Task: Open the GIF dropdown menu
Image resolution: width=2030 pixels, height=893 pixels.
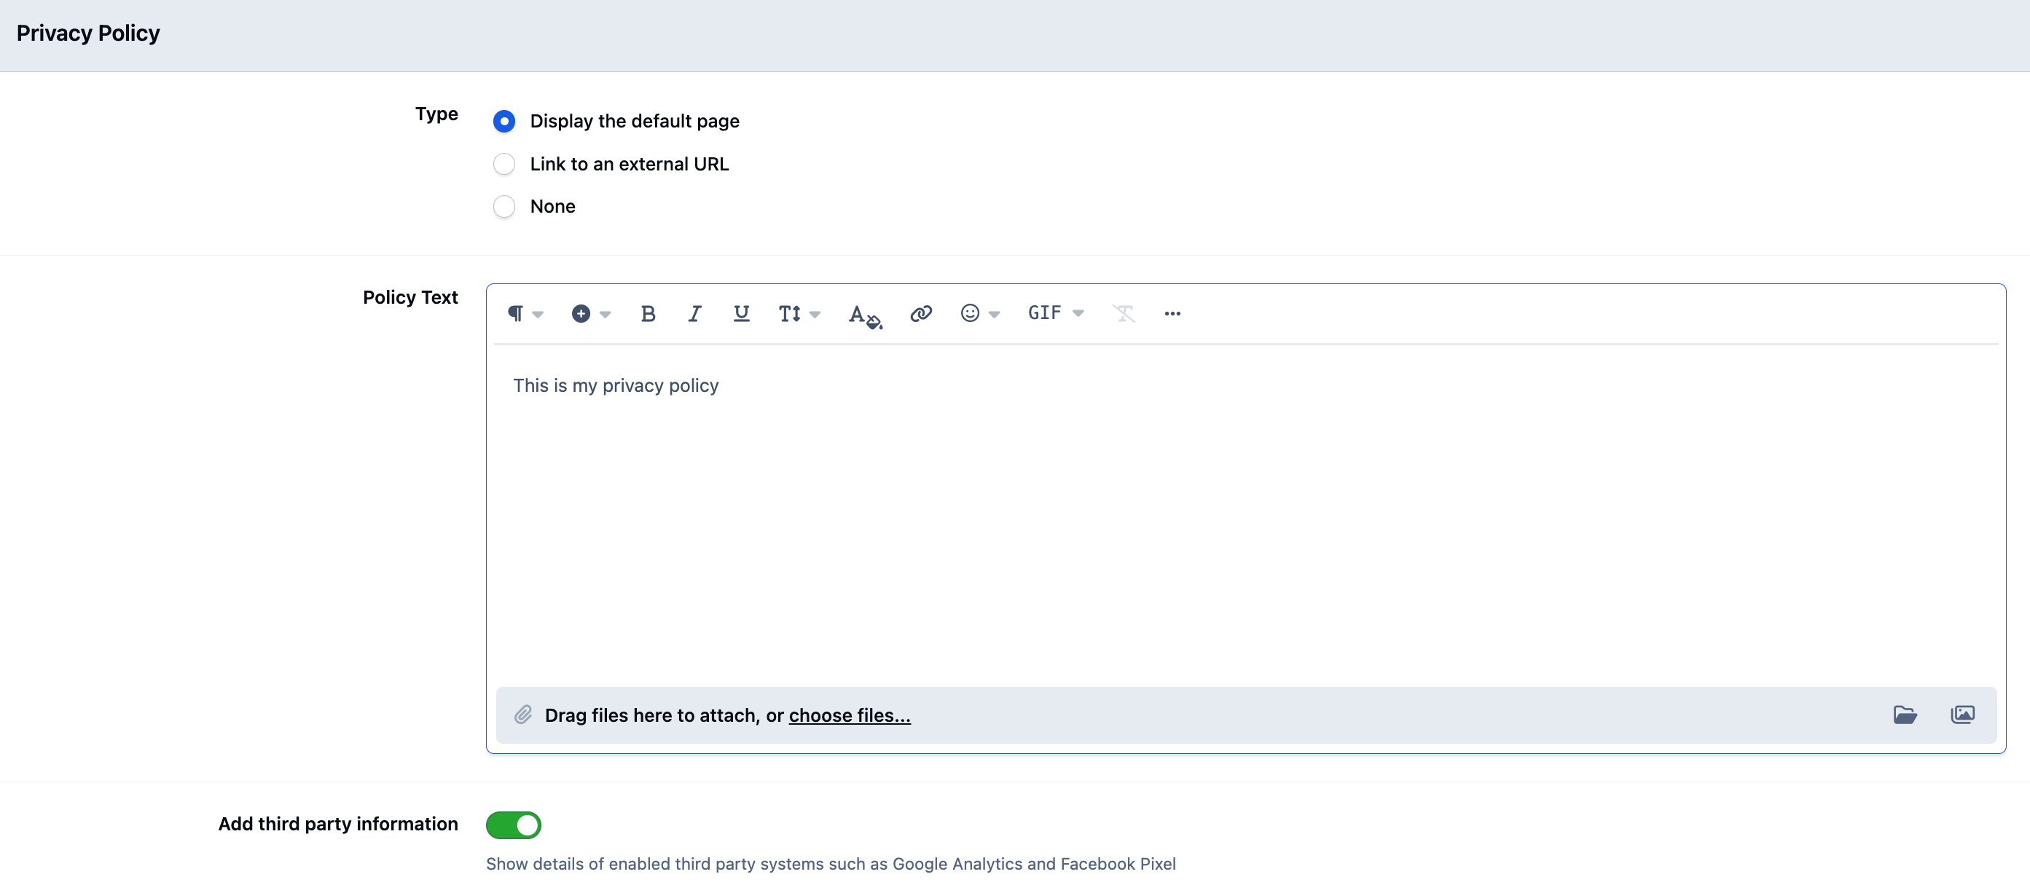Action: click(x=1055, y=313)
